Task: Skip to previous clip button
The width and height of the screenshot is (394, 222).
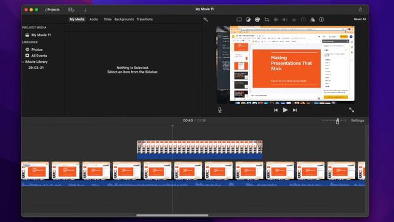Action: pyautogui.click(x=276, y=110)
